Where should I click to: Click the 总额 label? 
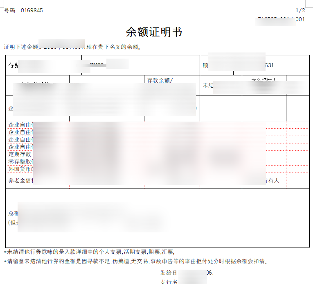[13, 214]
